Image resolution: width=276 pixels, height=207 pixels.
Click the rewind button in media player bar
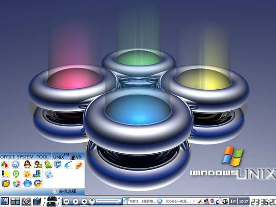(66, 201)
